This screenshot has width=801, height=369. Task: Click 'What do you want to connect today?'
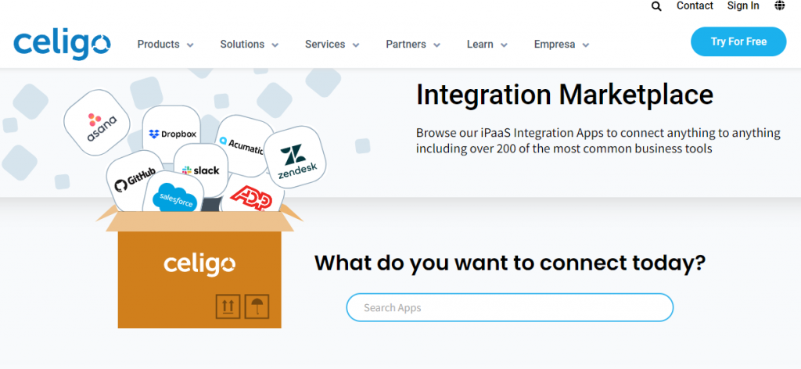click(x=510, y=263)
